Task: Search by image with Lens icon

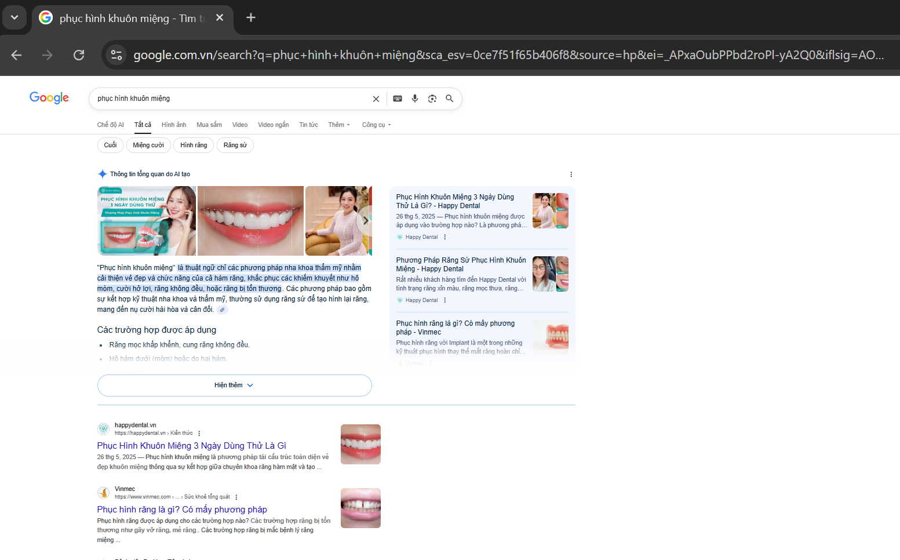Action: 432,99
